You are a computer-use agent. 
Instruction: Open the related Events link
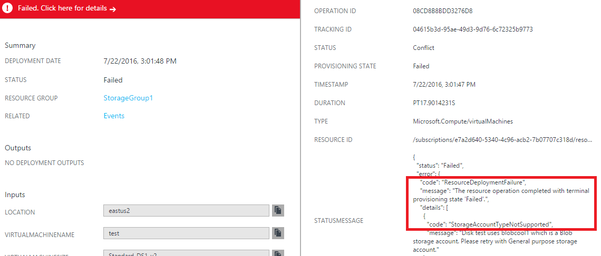point(114,116)
